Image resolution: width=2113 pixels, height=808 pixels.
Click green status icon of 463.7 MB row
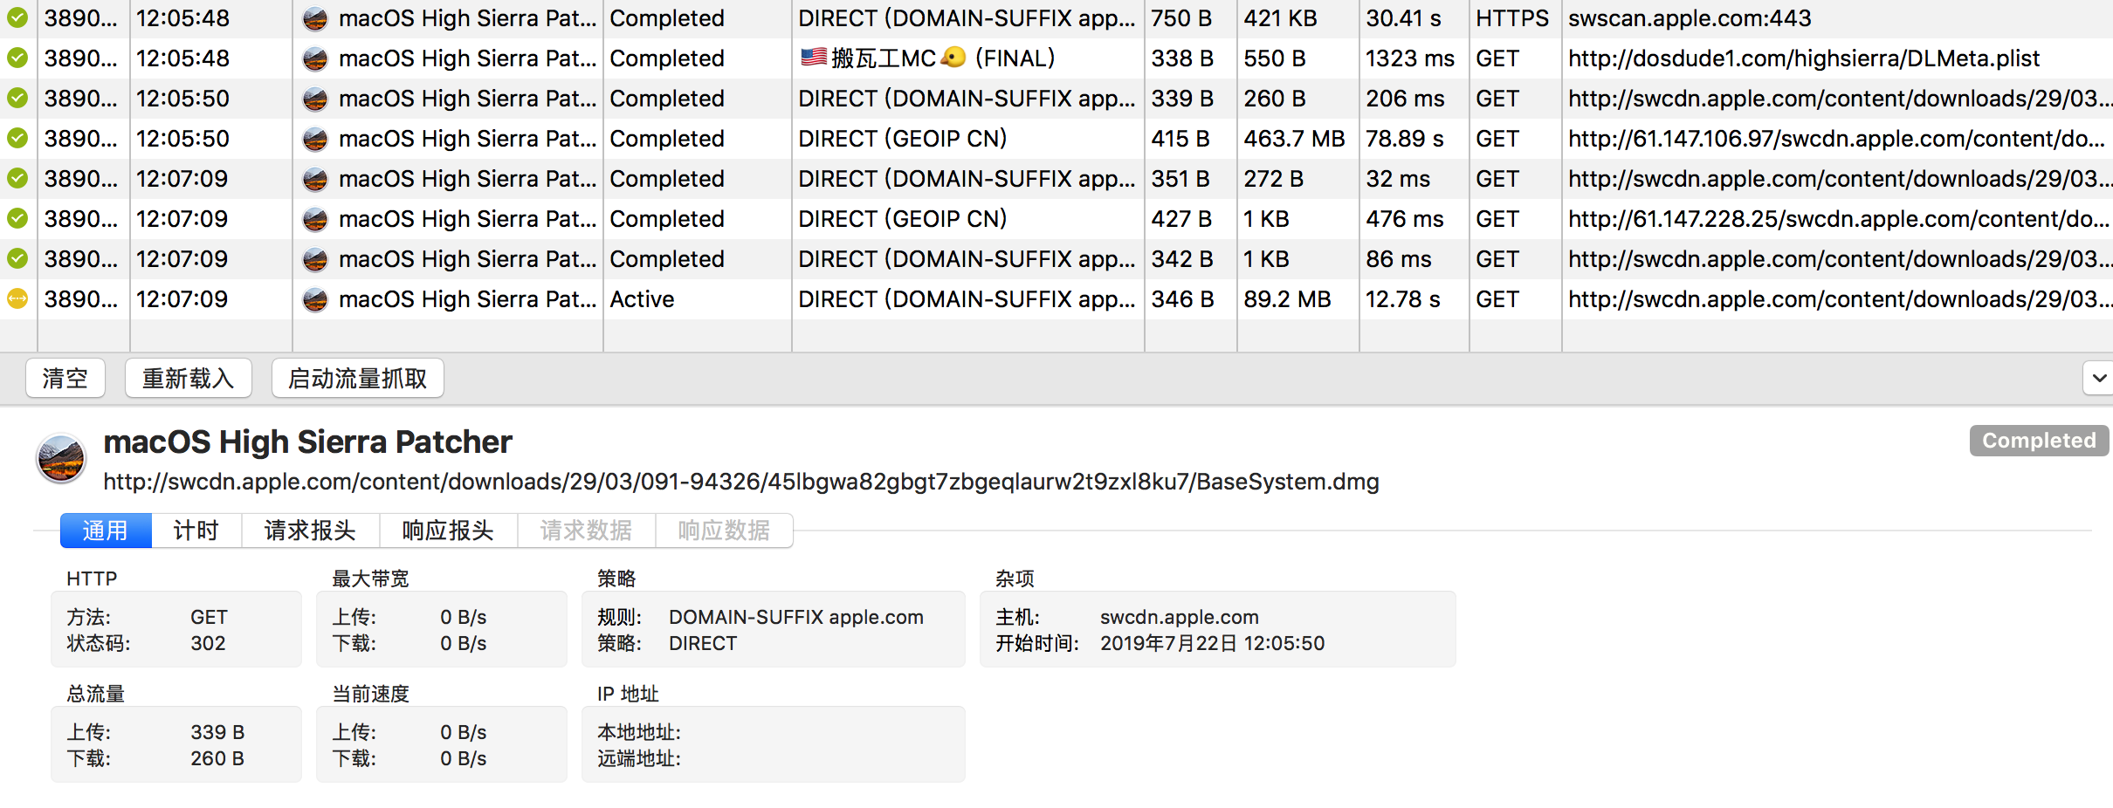pos(17,139)
